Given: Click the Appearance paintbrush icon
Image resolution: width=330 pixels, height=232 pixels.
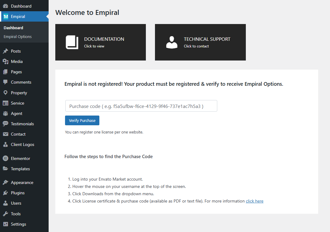Looking at the screenshot, I should (x=5, y=182).
